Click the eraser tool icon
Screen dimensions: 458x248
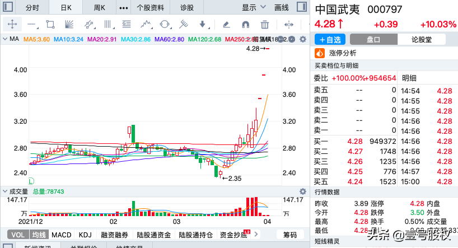click(x=226, y=25)
